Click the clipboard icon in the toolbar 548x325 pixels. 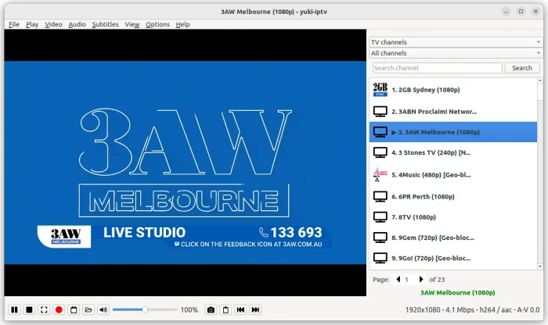pyautogui.click(x=225, y=310)
